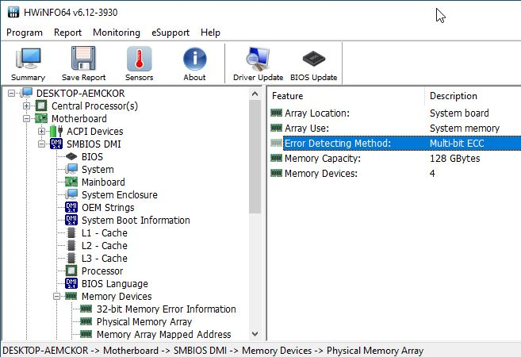Open the eSupport menu
This screenshot has width=521, height=357.
pyautogui.click(x=170, y=33)
